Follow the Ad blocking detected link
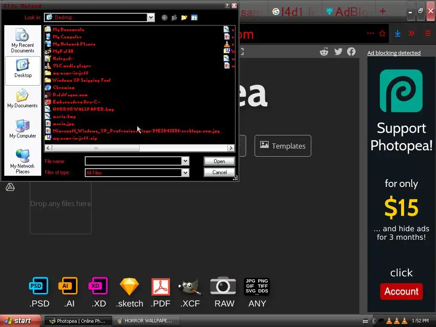 click(x=394, y=53)
